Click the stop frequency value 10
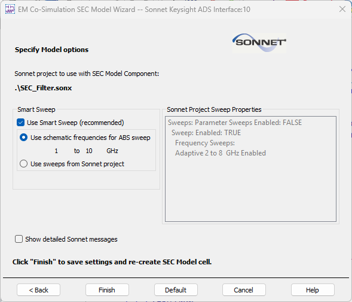The height and width of the screenshot is (302, 352). click(x=89, y=151)
